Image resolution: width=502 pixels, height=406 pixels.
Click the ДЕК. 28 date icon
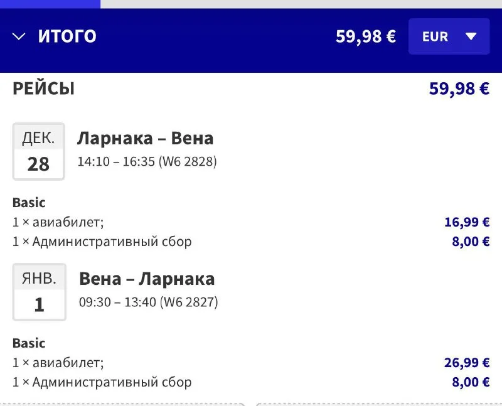click(x=38, y=151)
